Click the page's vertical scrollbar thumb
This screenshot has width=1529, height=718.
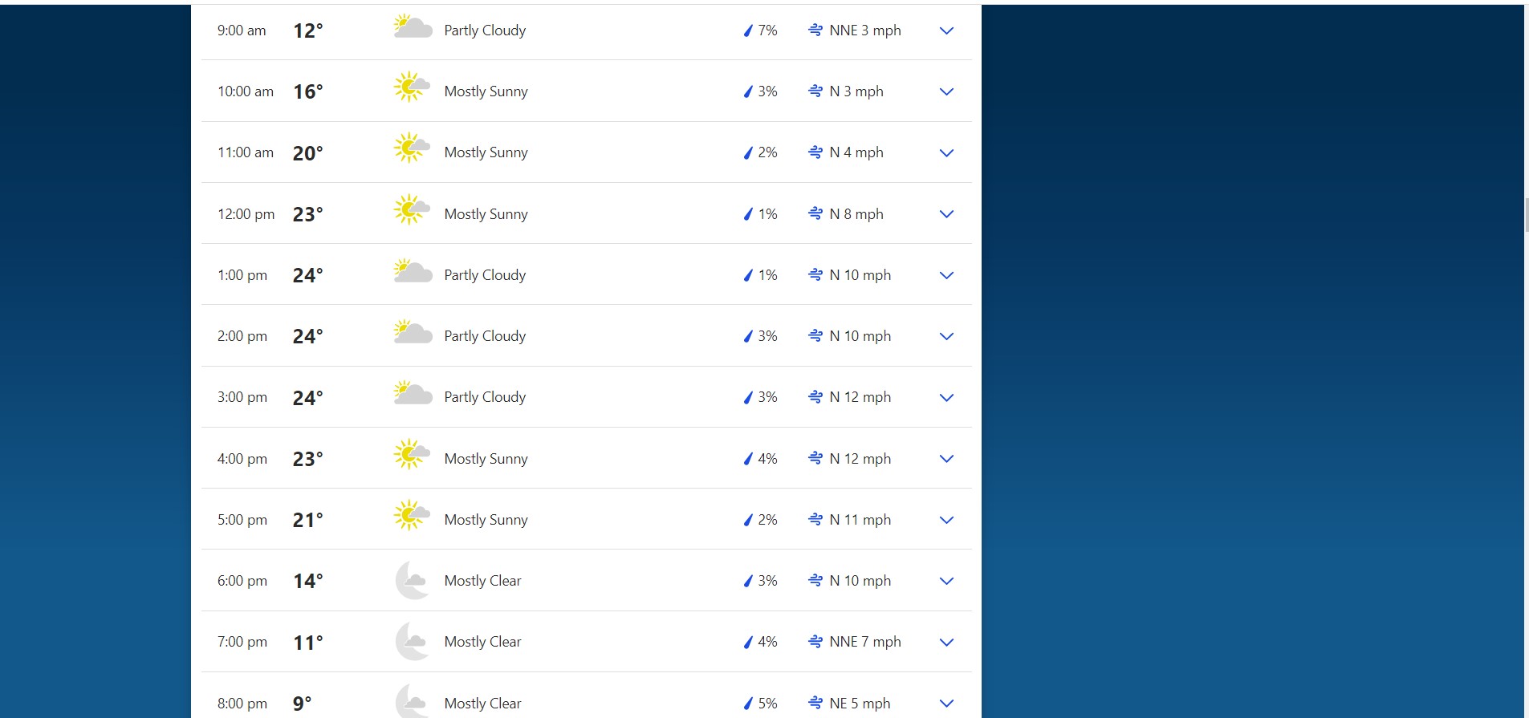coord(1527,215)
